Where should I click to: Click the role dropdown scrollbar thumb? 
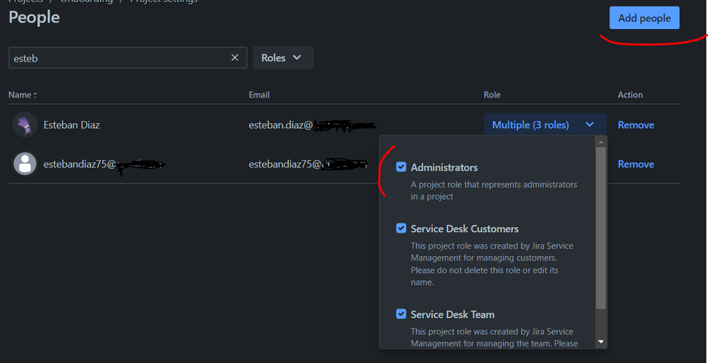click(x=600, y=228)
